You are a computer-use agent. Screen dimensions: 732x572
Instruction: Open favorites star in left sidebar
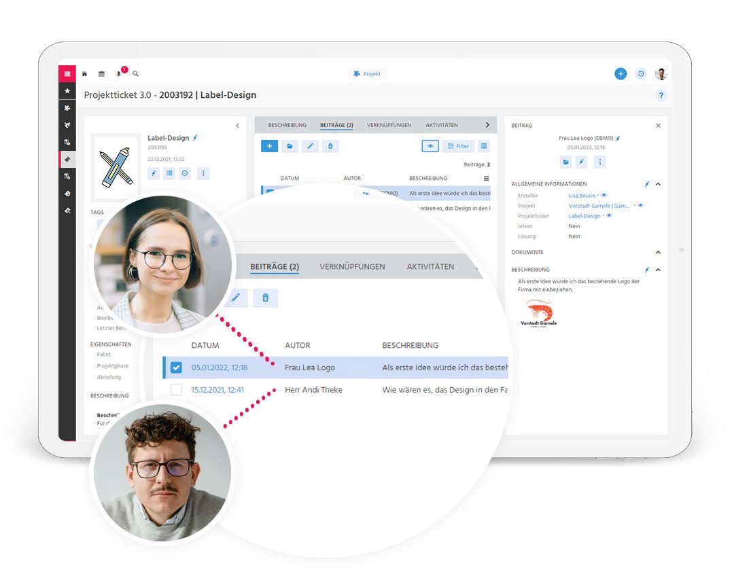67,91
